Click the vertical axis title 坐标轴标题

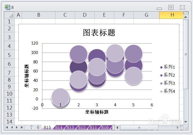[27, 76]
